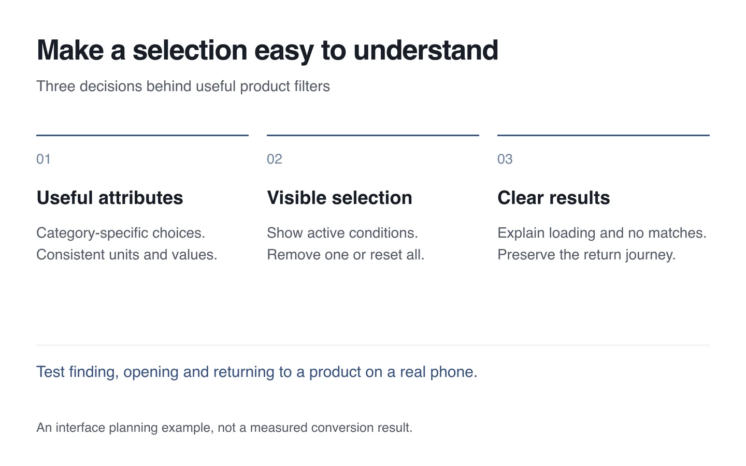Click the main heading 'Make a selection easy to understand'
Image resolution: width=746 pixels, height=466 pixels.
[267, 50]
